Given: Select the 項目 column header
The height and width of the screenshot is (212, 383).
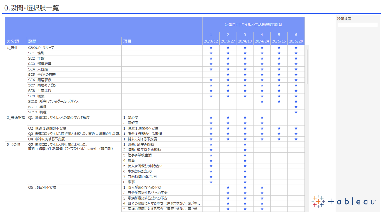Looking at the screenshot, I should point(127,41).
